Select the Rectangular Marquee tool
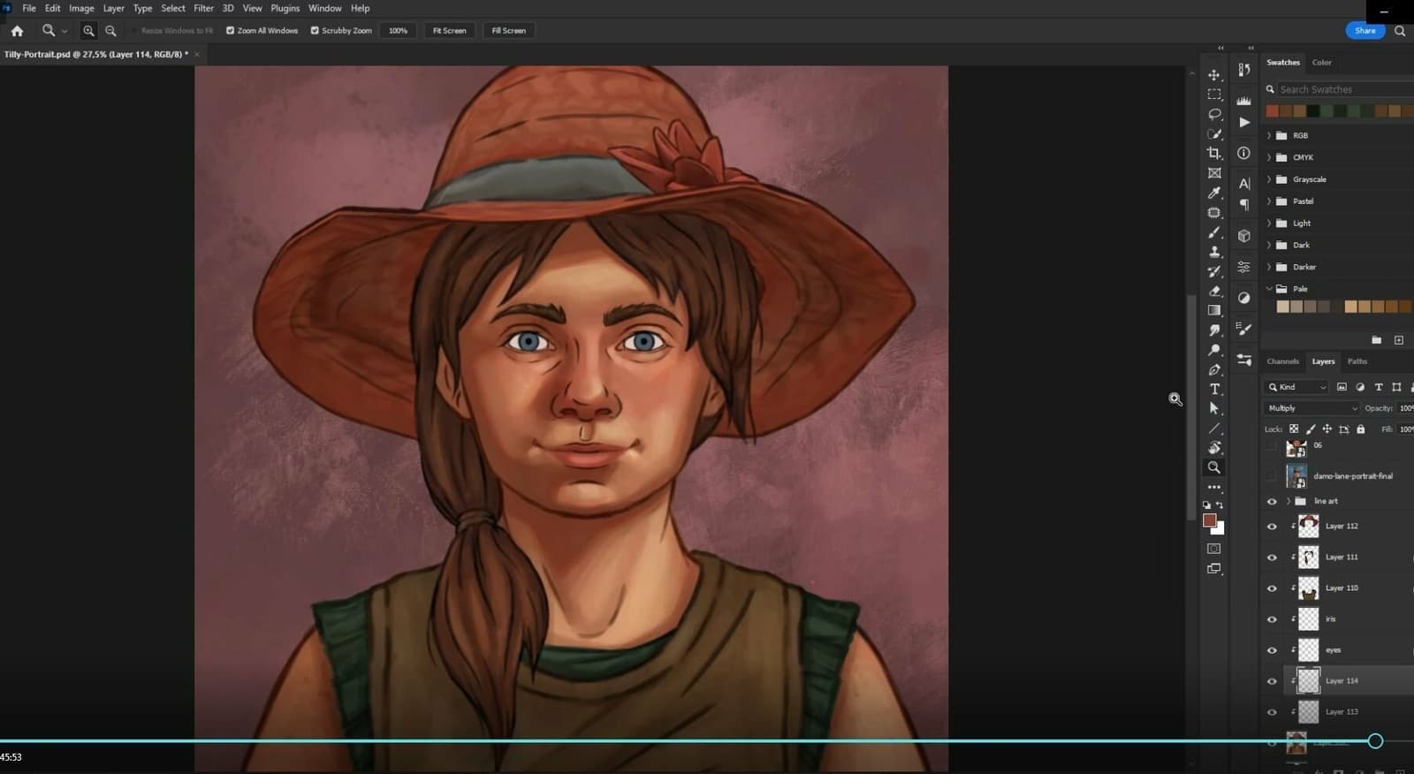The height and width of the screenshot is (774, 1414). pos(1214,95)
